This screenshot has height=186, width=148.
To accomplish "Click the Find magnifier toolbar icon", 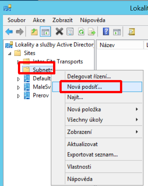I will click(x=131, y=32).
